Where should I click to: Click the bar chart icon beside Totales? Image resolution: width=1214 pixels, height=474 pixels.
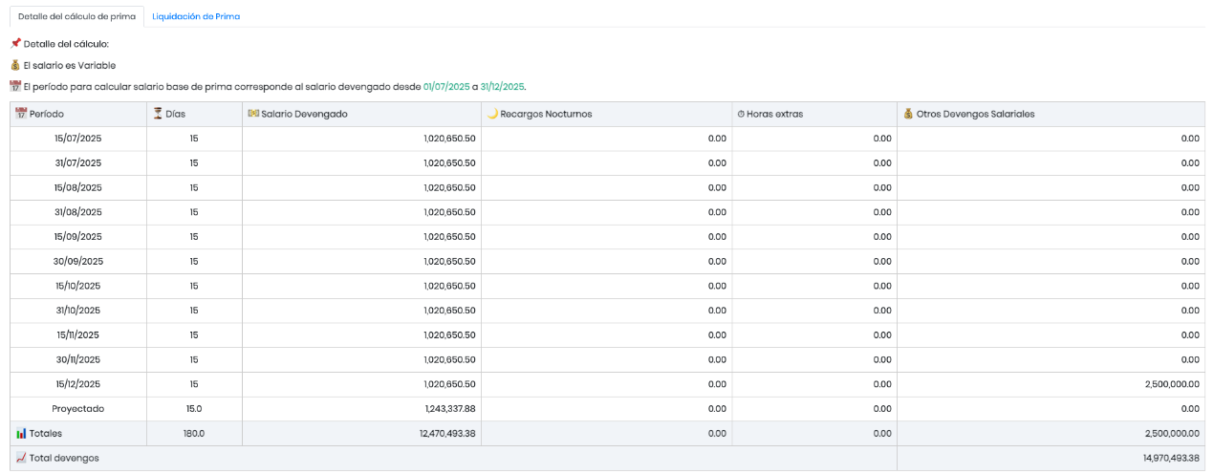click(x=21, y=433)
